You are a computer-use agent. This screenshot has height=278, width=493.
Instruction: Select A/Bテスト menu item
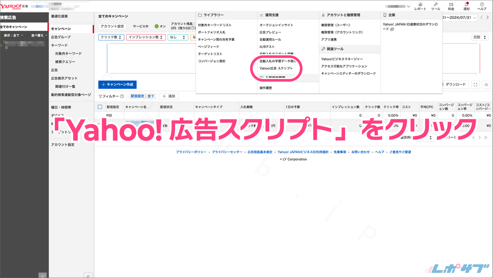pyautogui.click(x=267, y=47)
